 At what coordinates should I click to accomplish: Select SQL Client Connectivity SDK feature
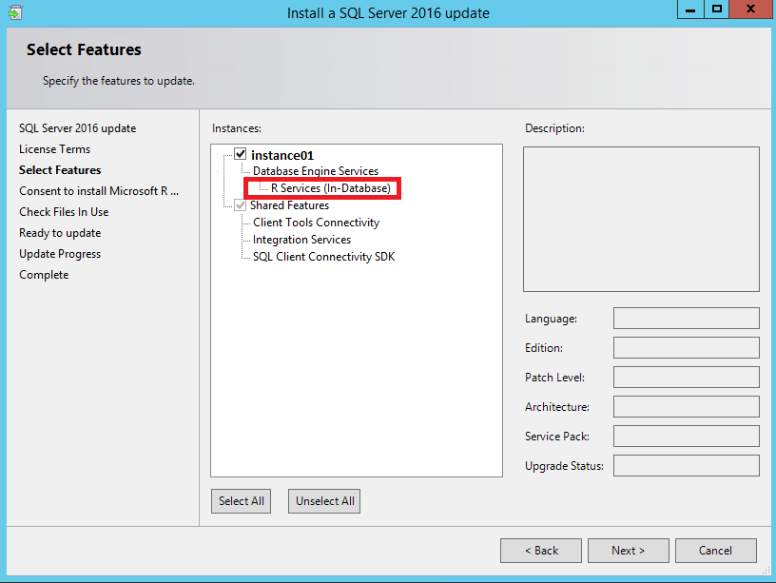coord(323,257)
